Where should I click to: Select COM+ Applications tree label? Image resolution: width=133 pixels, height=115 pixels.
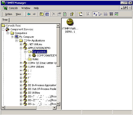coord(34,41)
